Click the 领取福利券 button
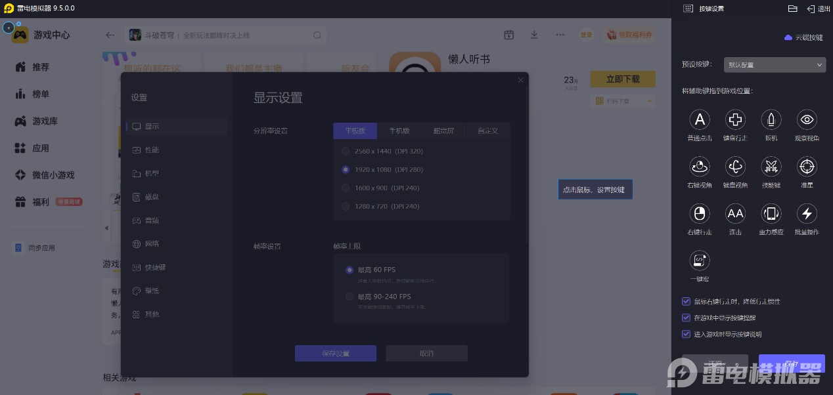Viewport: 833px width, 395px height. 629,35
